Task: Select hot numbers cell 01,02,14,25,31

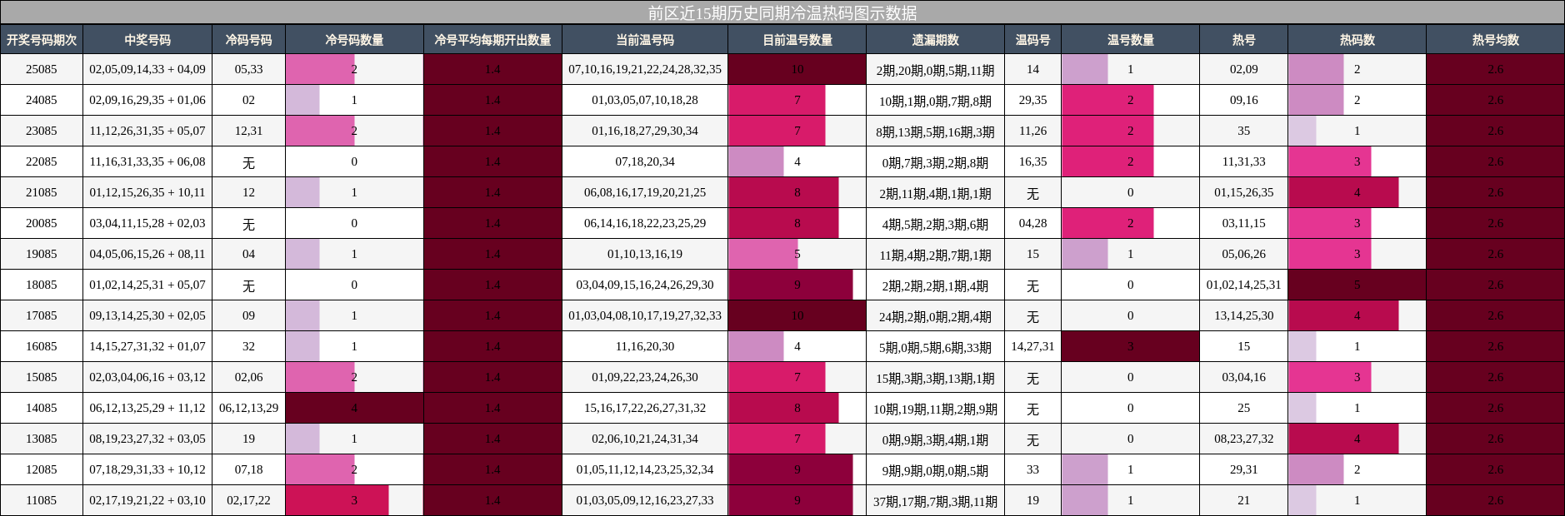Action: click(x=1243, y=285)
